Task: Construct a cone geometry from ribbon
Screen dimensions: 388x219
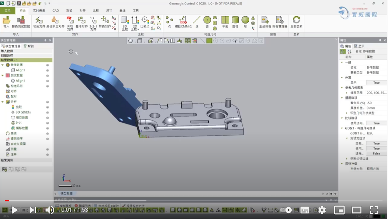Action: pos(253,18)
